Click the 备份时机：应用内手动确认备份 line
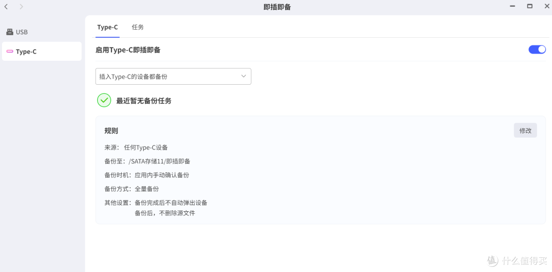 tap(147, 175)
